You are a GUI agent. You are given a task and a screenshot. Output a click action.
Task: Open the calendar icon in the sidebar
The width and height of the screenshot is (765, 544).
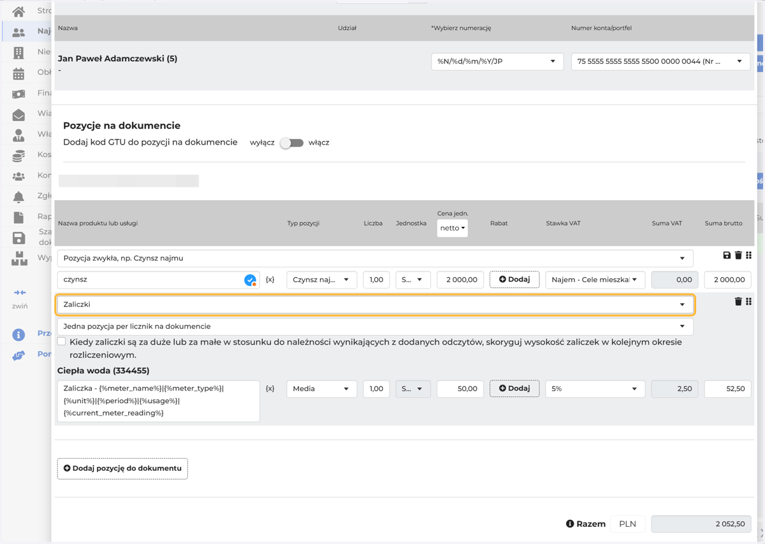point(18,73)
